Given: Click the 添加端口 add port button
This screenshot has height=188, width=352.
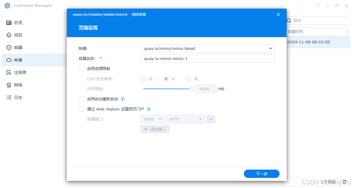Looking at the screenshot, I should coord(155,129).
